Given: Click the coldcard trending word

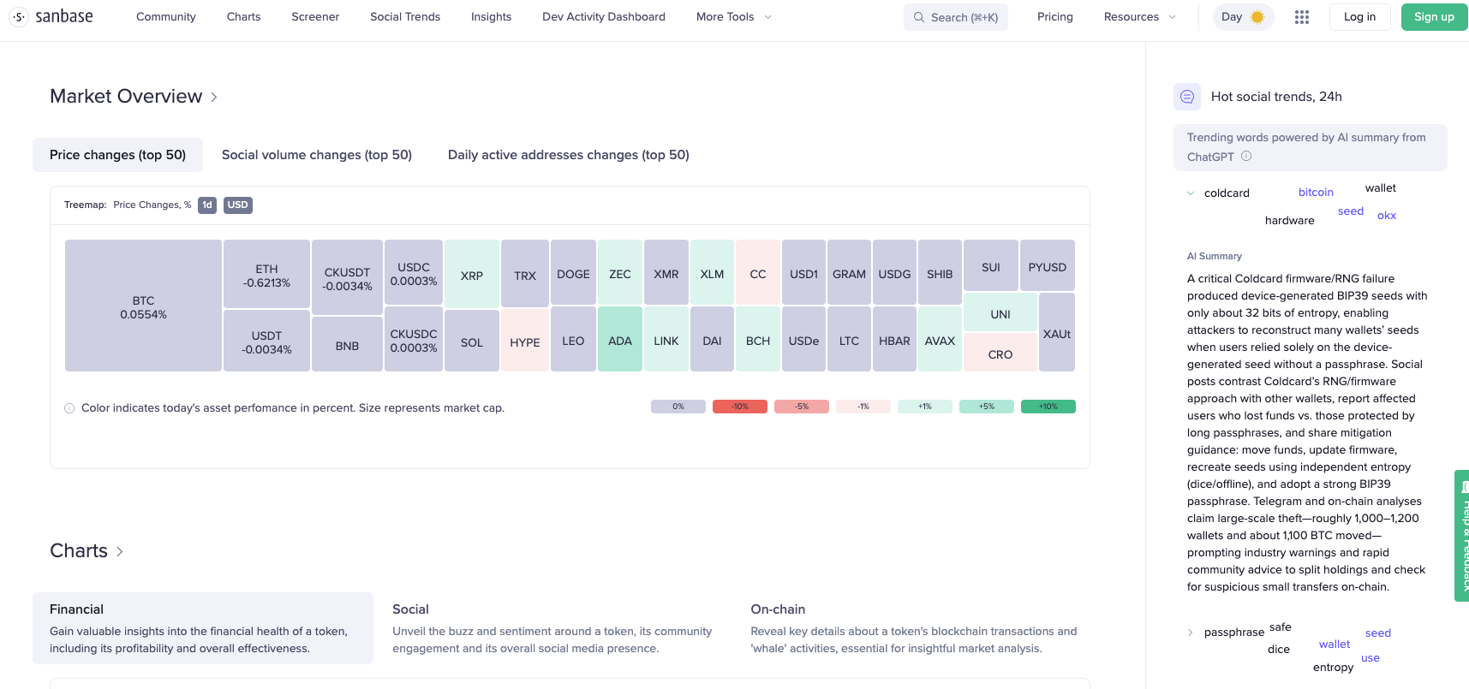Looking at the screenshot, I should point(1227,193).
